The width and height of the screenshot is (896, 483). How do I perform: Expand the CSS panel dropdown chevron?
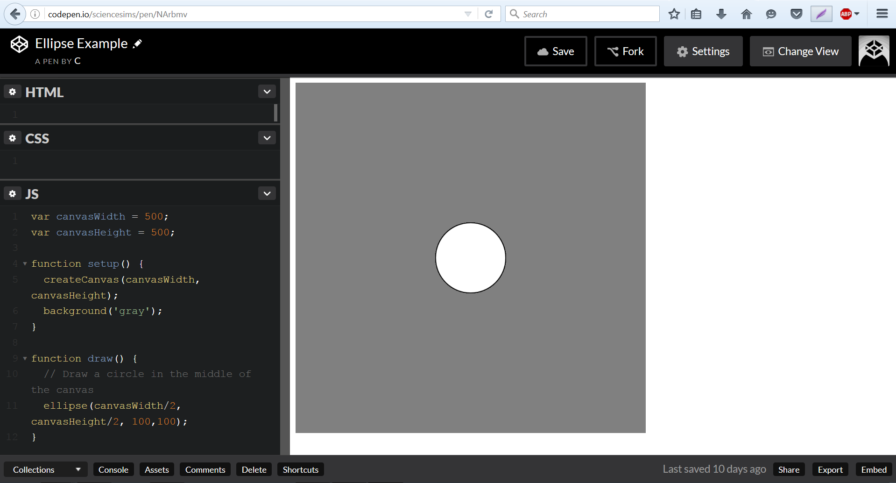[x=267, y=138]
